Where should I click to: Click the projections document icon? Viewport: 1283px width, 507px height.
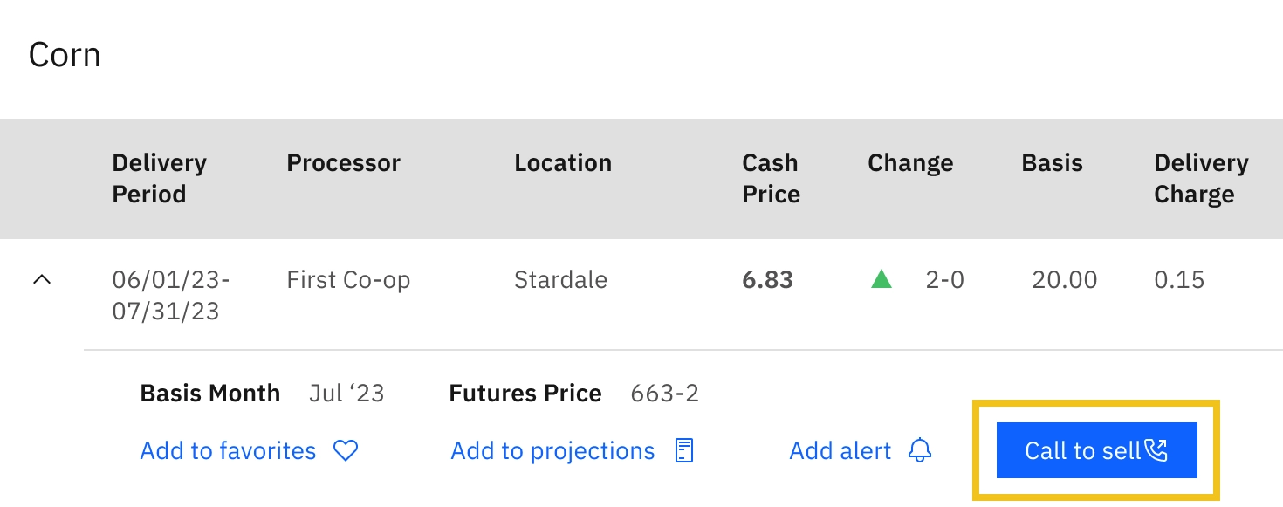pyautogui.click(x=685, y=450)
